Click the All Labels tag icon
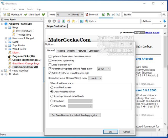168x138 pixels. [x=6, y=74]
